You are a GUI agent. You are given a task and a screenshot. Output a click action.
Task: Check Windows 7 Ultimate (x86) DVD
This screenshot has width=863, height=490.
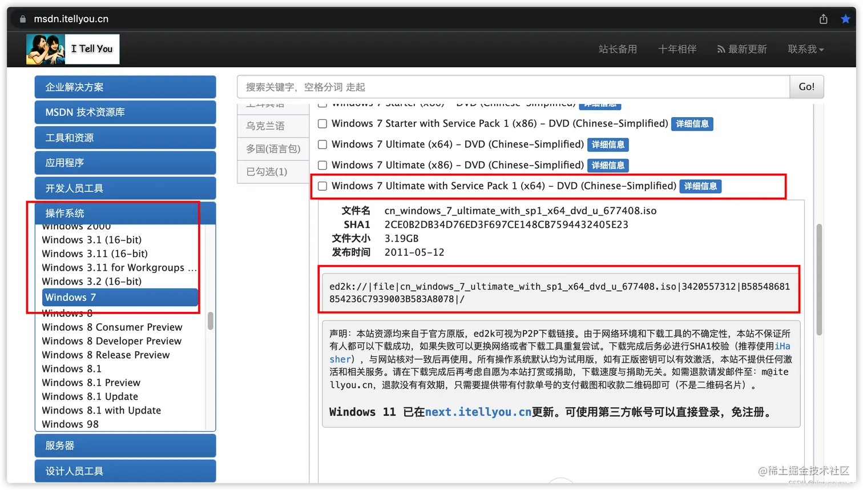coord(322,166)
